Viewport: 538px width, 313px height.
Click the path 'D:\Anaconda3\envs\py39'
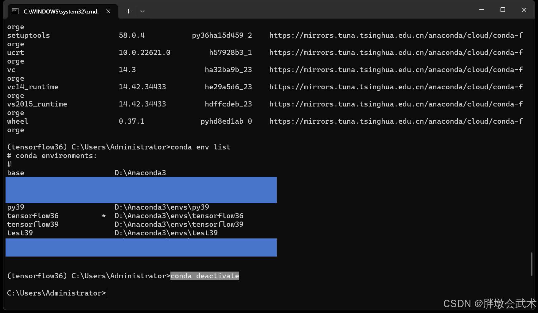(162, 207)
